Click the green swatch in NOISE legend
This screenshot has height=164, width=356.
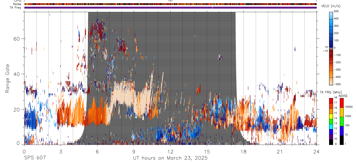342,121
